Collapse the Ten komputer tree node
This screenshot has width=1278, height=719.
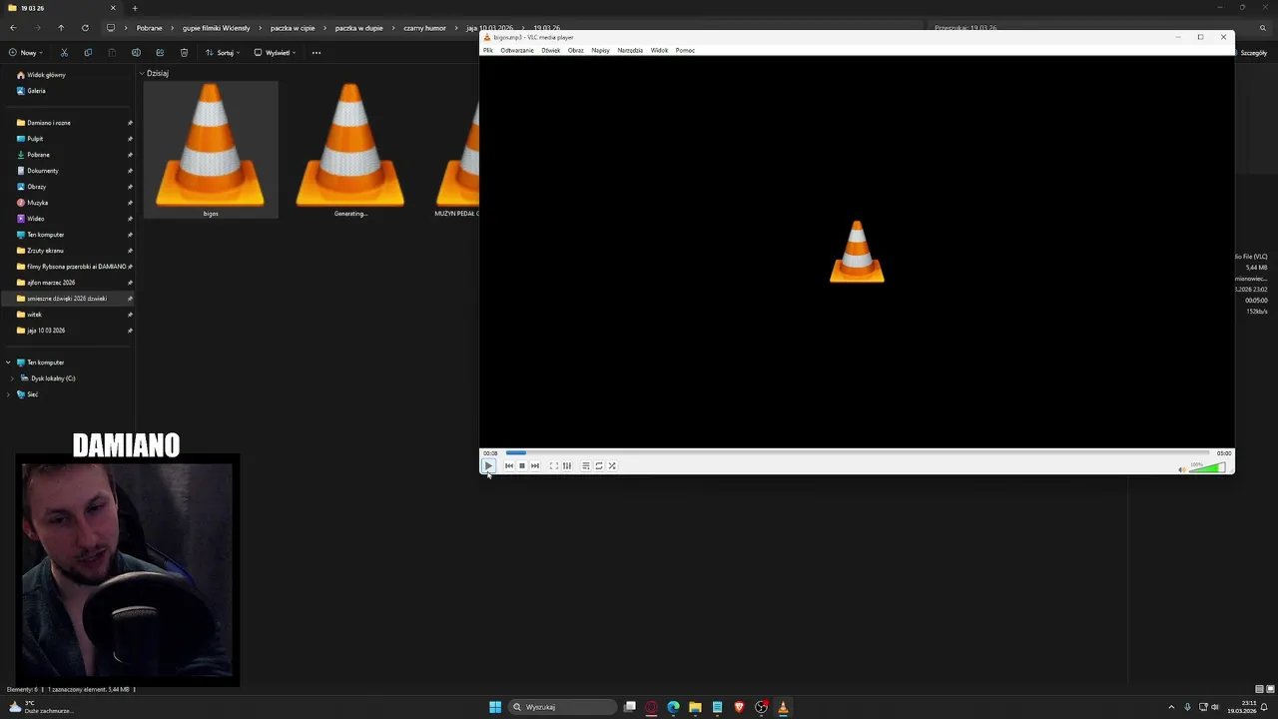(x=8, y=362)
